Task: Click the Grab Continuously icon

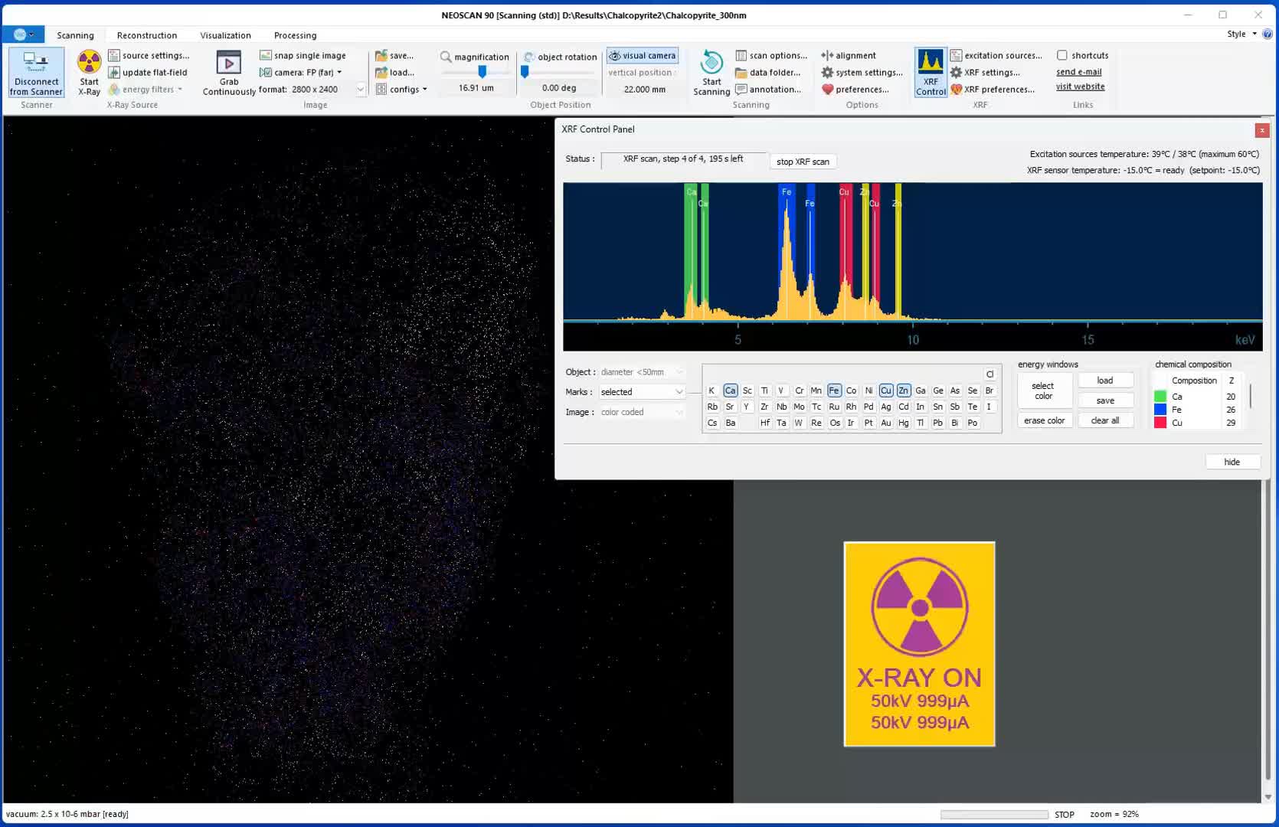Action: pyautogui.click(x=228, y=63)
